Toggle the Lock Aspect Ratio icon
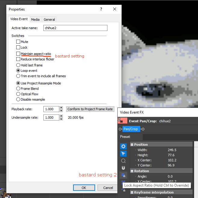This screenshot has width=198, height=198. [x=123, y=175]
